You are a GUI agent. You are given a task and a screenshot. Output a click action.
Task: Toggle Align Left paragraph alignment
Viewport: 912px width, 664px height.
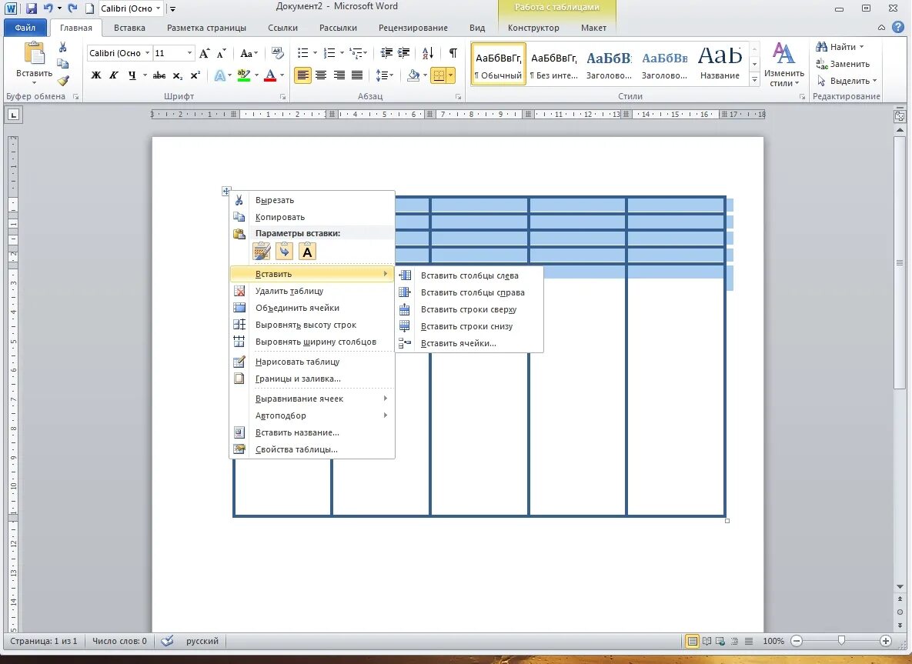coord(302,75)
